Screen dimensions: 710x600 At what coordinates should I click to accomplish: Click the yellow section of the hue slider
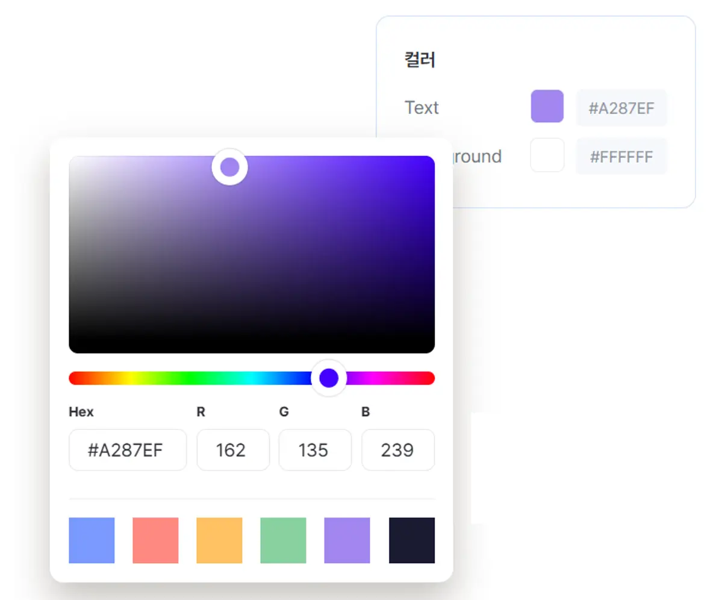click(129, 378)
